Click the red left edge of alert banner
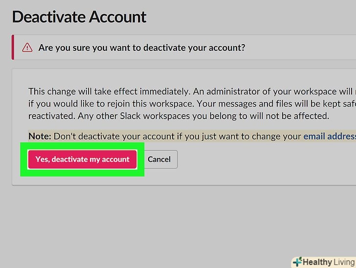The width and height of the screenshot is (356, 268). click(x=13, y=48)
